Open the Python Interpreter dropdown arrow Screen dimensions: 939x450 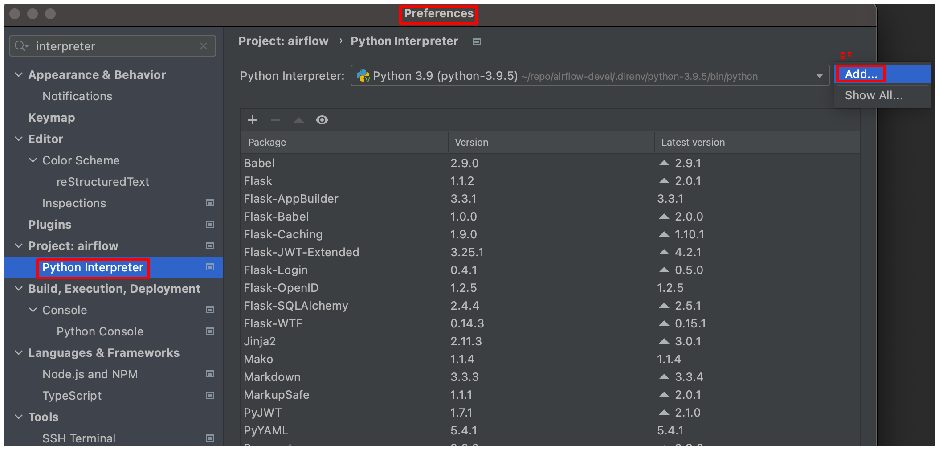click(819, 76)
